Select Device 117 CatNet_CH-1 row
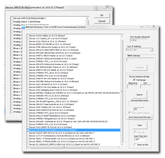The width and height of the screenshot is (165, 158). (48, 39)
